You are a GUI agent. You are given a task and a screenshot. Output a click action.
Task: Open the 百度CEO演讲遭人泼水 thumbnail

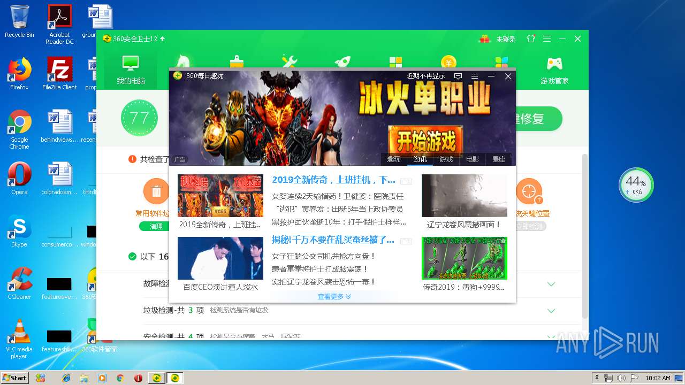click(x=220, y=258)
